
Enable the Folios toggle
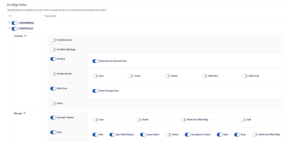click(x=53, y=103)
